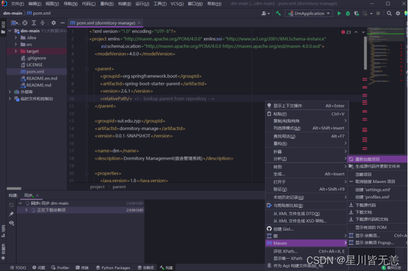Open project view mode dropdown
This screenshot has height=271, width=408.
tap(16, 23)
